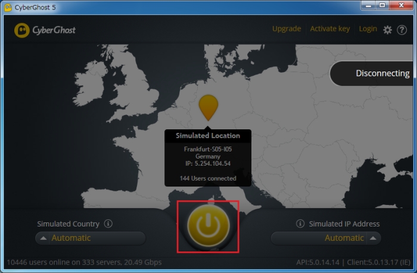Click the yellow power button
The height and width of the screenshot is (273, 417).
click(208, 225)
